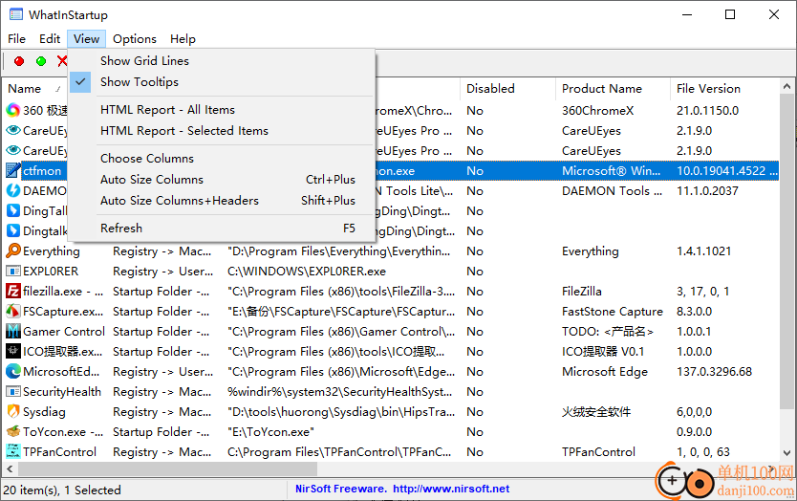Click the status bar item count
797x501 pixels.
click(x=62, y=490)
